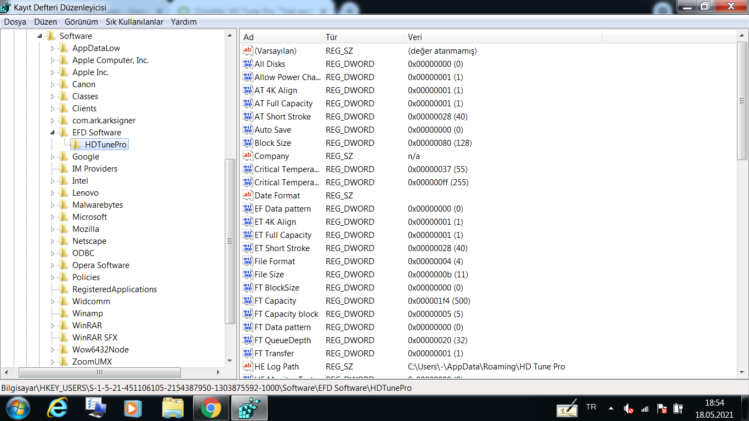The width and height of the screenshot is (749, 421).
Task: Click the WinRAR SFX folder icon
Action: point(64,338)
